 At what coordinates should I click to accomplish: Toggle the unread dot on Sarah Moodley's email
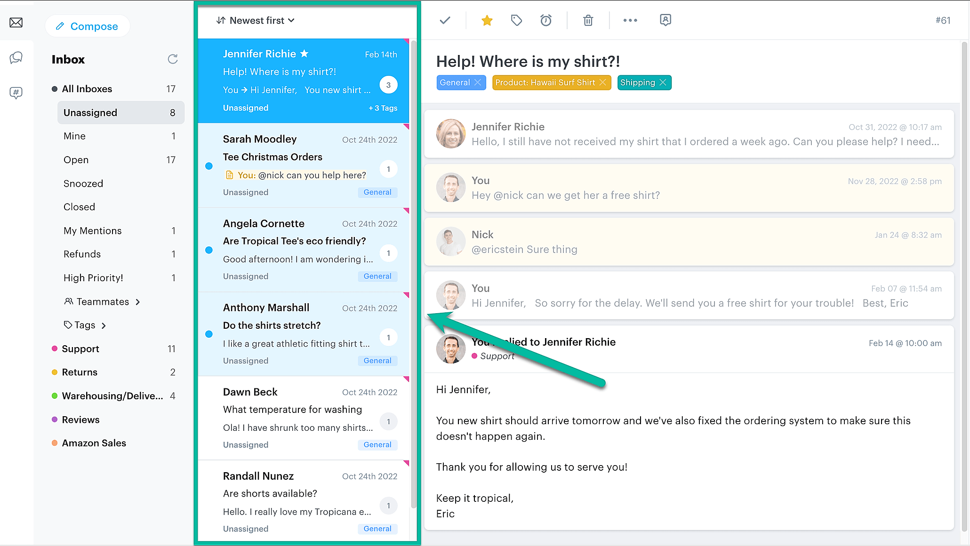(209, 166)
